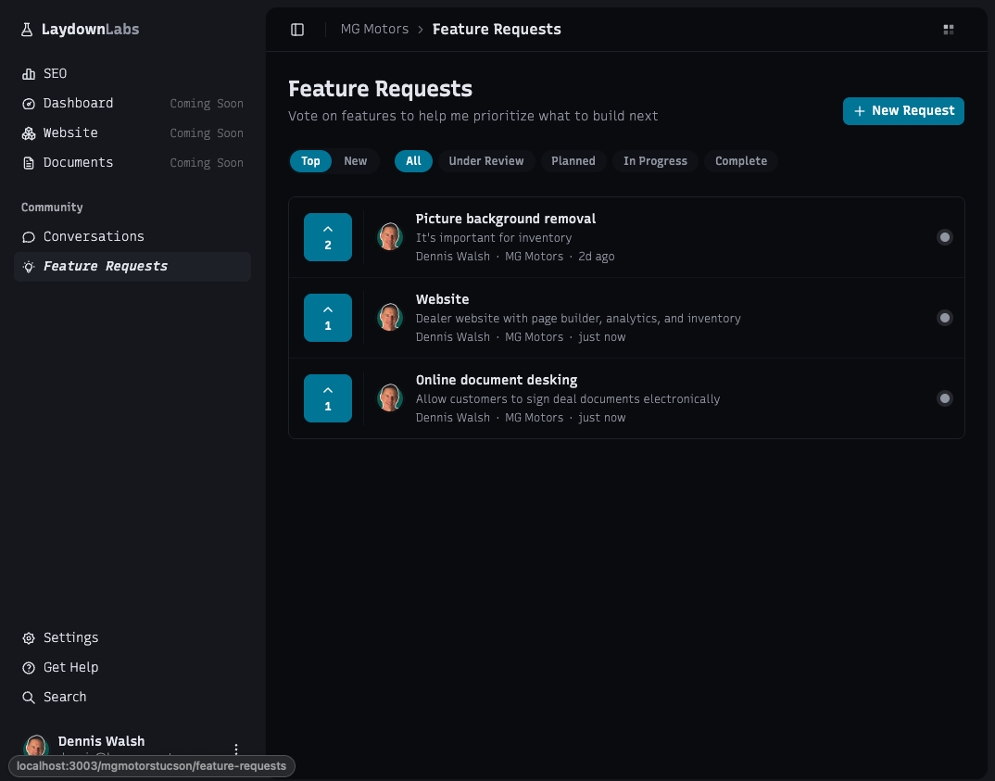Switch to the New sorting tab
Viewport: 995px width, 781px height.
(356, 161)
